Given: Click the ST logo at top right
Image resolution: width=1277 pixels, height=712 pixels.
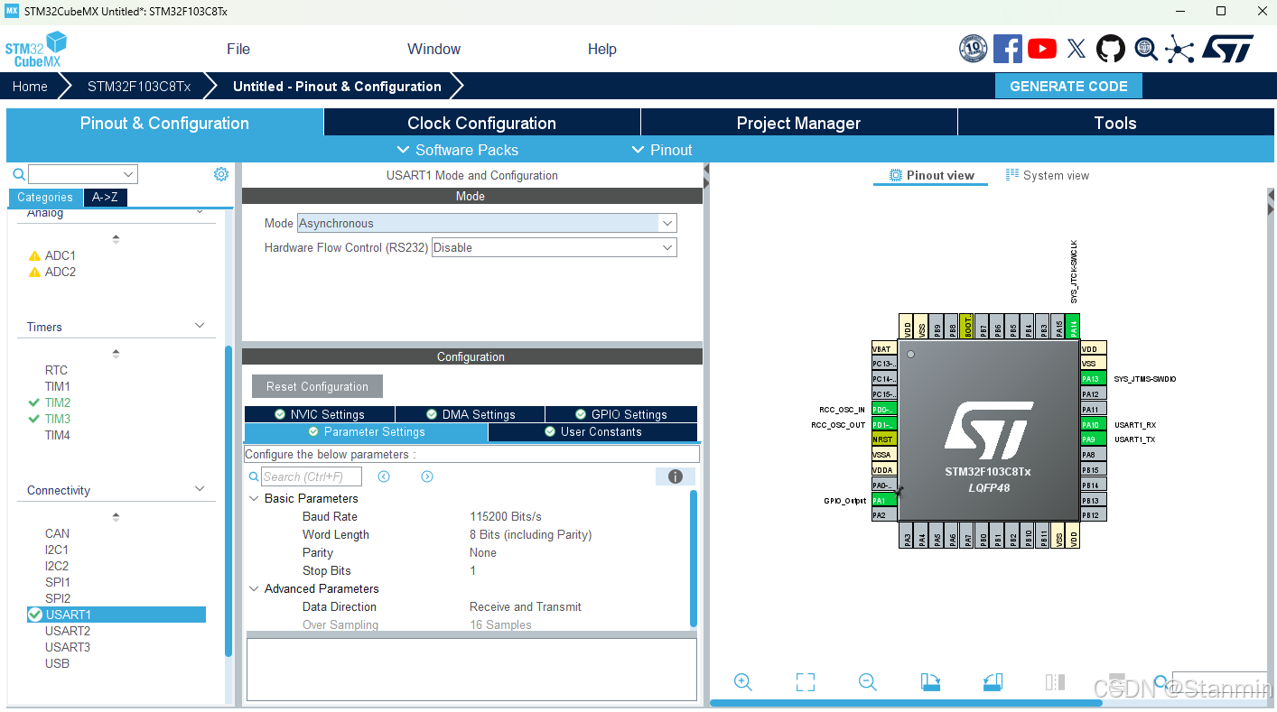Looking at the screenshot, I should tap(1227, 49).
